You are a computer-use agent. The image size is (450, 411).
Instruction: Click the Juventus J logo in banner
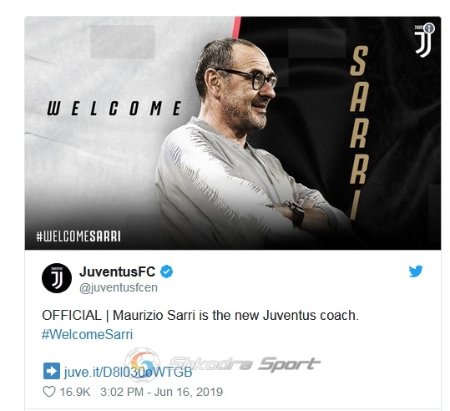click(422, 43)
